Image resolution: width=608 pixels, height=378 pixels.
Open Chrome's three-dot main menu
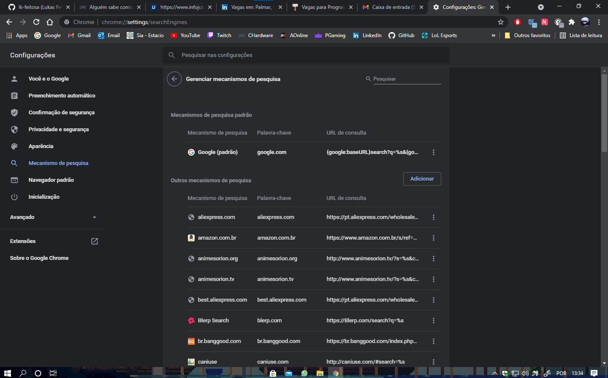599,22
